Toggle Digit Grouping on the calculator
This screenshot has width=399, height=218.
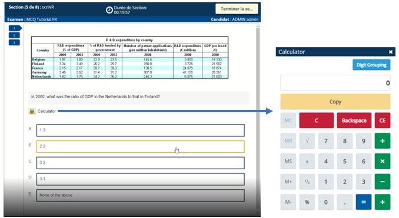click(x=371, y=65)
